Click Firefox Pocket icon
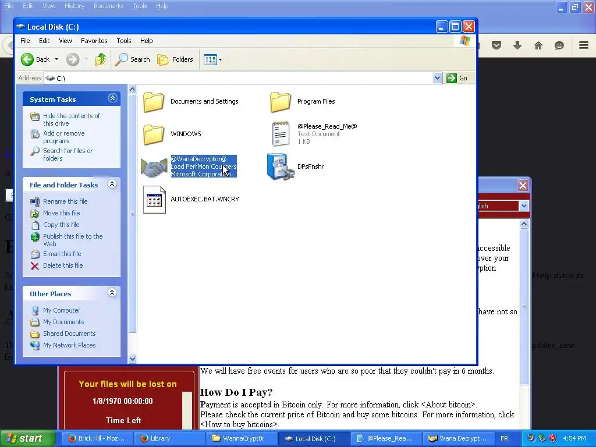Viewport: 596px width, 447px height. click(496, 45)
